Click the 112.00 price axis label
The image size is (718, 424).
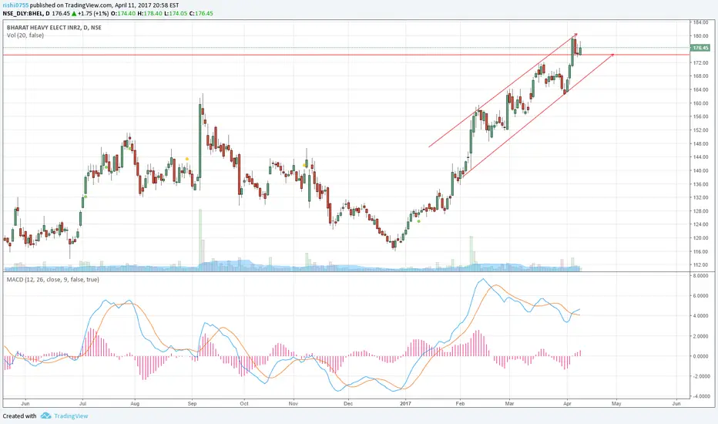[701, 264]
